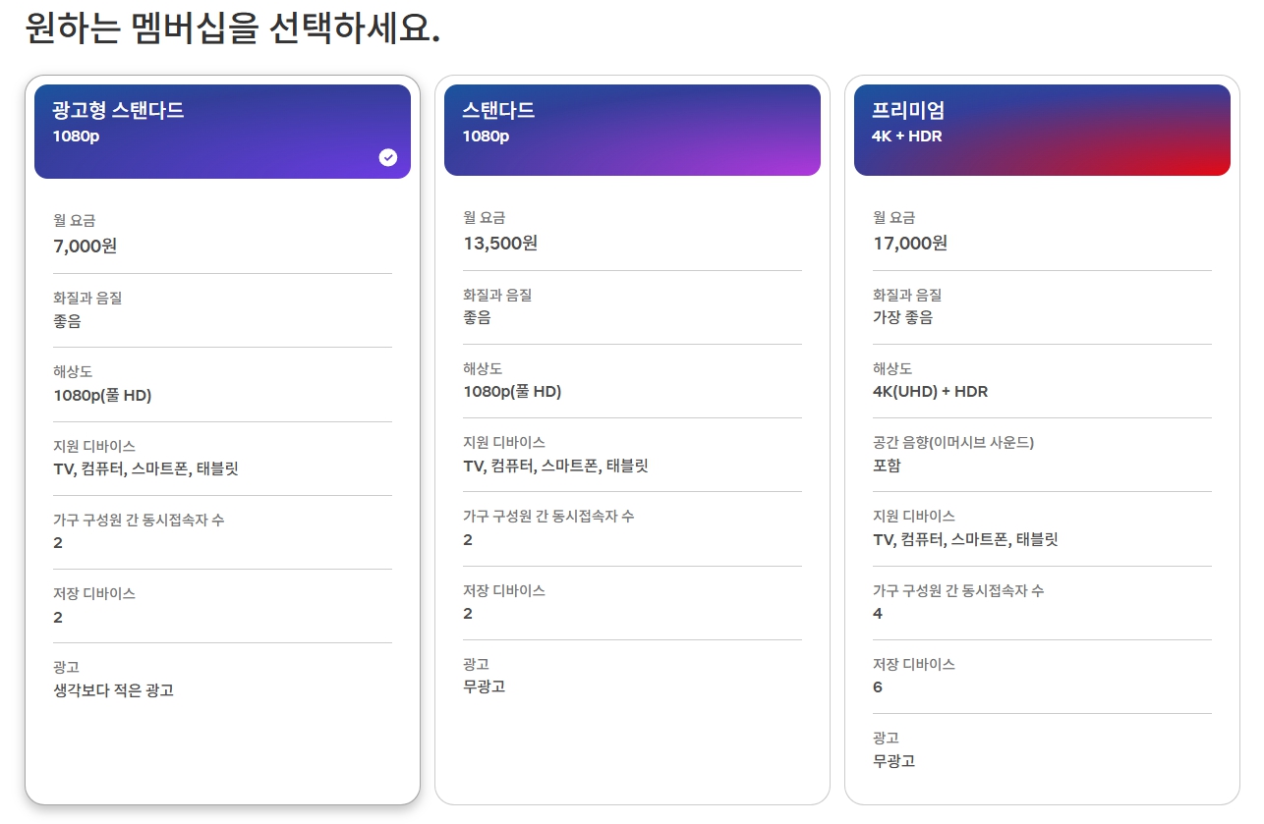Screen dimensions: 1264x824
Task: Choose the 프리미엄 4K + HDR plan header
Action: tap(1042, 130)
